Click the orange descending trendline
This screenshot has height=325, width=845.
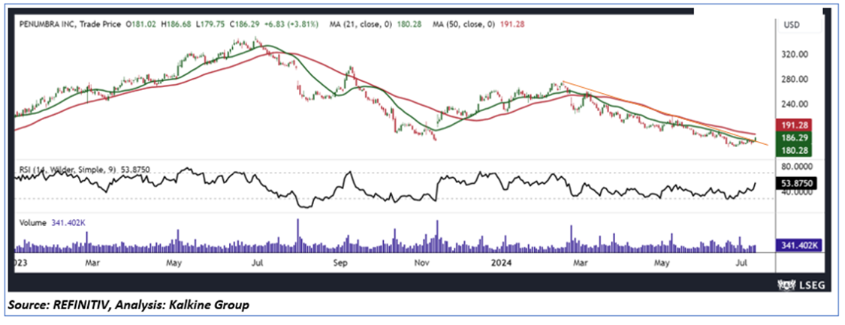tap(664, 113)
